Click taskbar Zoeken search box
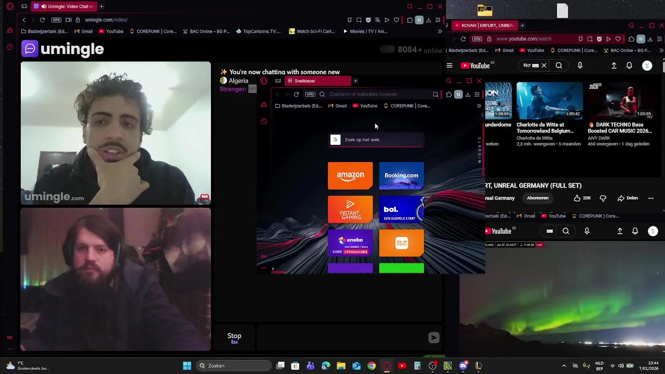The image size is (665, 374). pos(234,366)
